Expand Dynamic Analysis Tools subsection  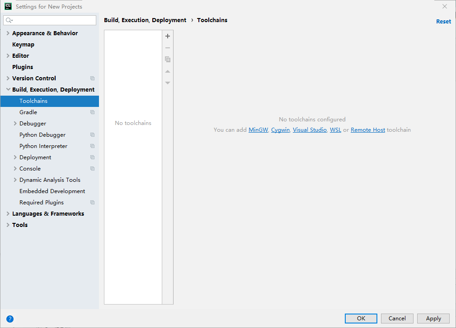(15, 180)
